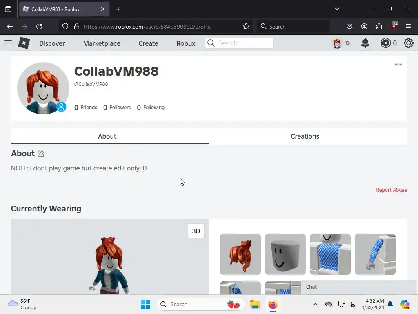Open the Firefox account icon
This screenshot has width=418, height=314.
[x=364, y=27]
